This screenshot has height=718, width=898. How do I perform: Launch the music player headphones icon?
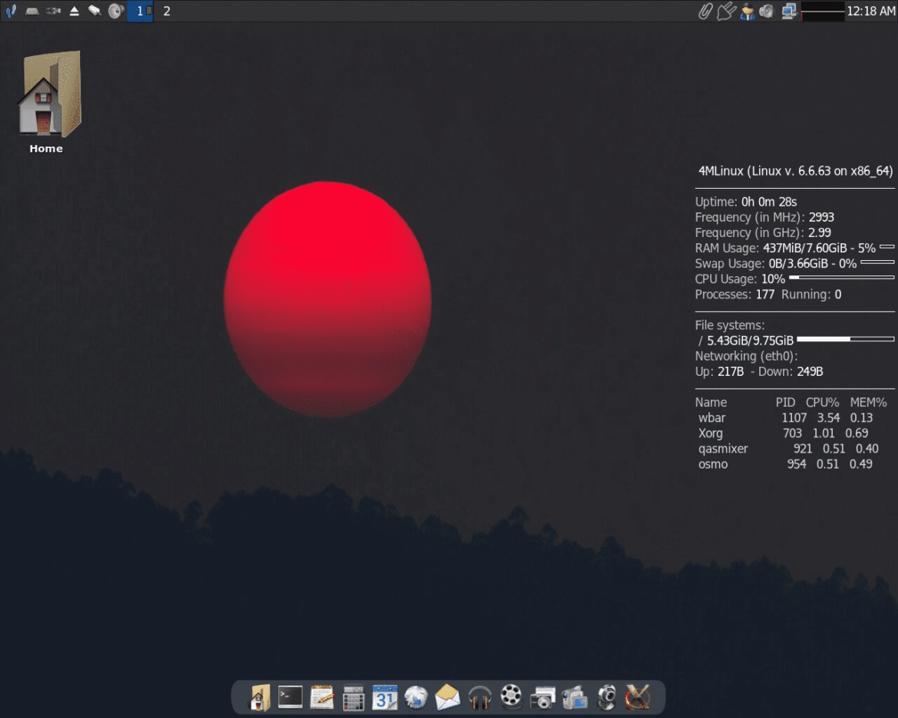(479, 697)
